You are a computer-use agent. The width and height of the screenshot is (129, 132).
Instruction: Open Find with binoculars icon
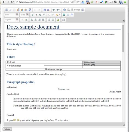tap(45, 10)
